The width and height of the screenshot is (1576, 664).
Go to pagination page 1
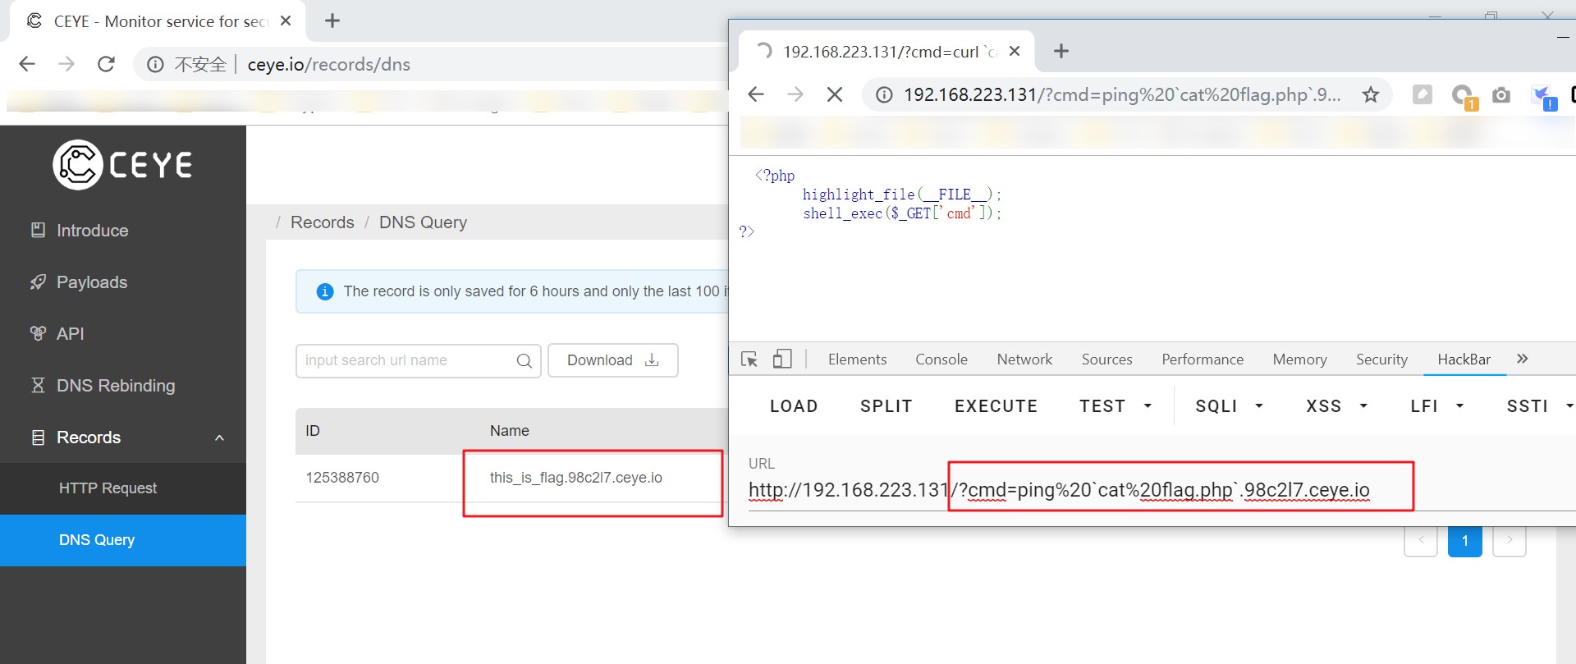point(1465,541)
